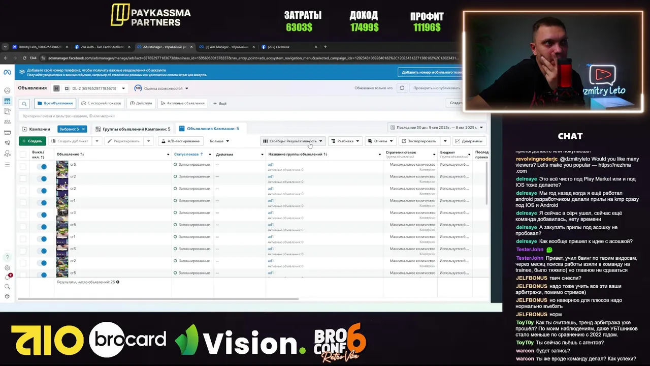Open the Больше dropdown menu
This screenshot has width=650, height=366.
pyautogui.click(x=219, y=141)
